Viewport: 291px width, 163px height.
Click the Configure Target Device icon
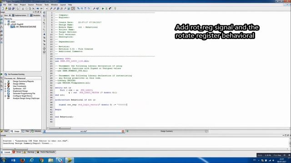pyautogui.click(x=9, y=96)
